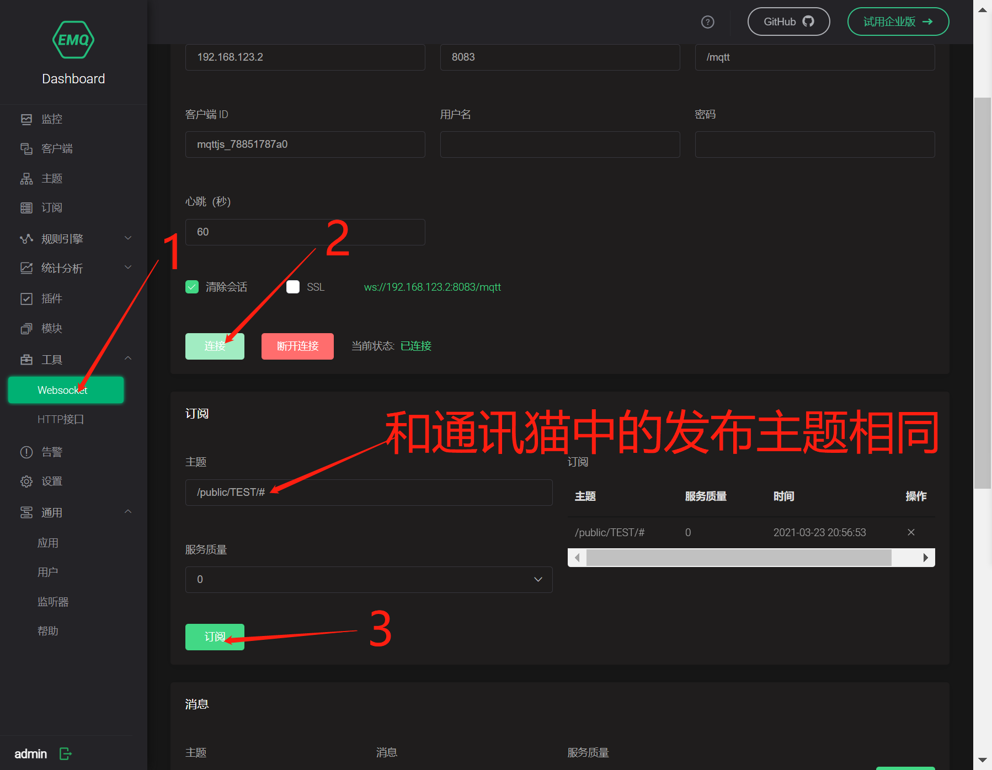The image size is (992, 770).
Task: Focus the host field 192.168.123.2
Action: tap(305, 57)
